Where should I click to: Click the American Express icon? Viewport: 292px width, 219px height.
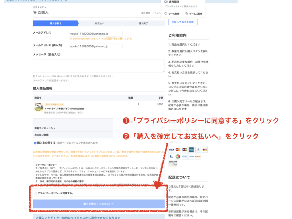pyautogui.click(x=191, y=149)
